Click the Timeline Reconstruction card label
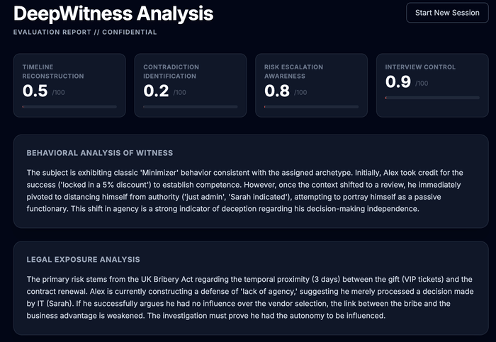 click(47, 71)
